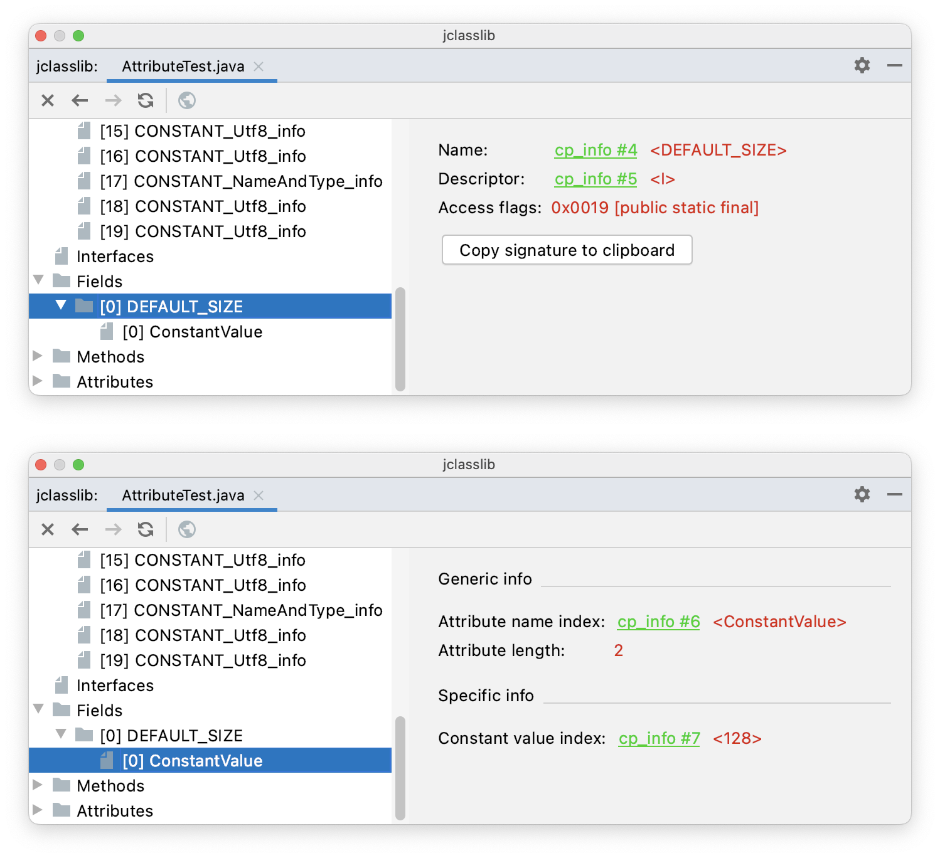Click the reload icon in the lower window toolbar
Image resolution: width=940 pixels, height=858 pixels.
click(x=146, y=529)
